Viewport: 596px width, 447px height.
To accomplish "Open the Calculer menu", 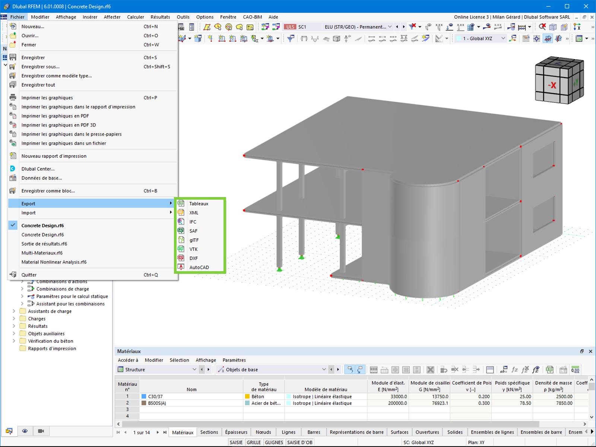I will click(x=136, y=17).
